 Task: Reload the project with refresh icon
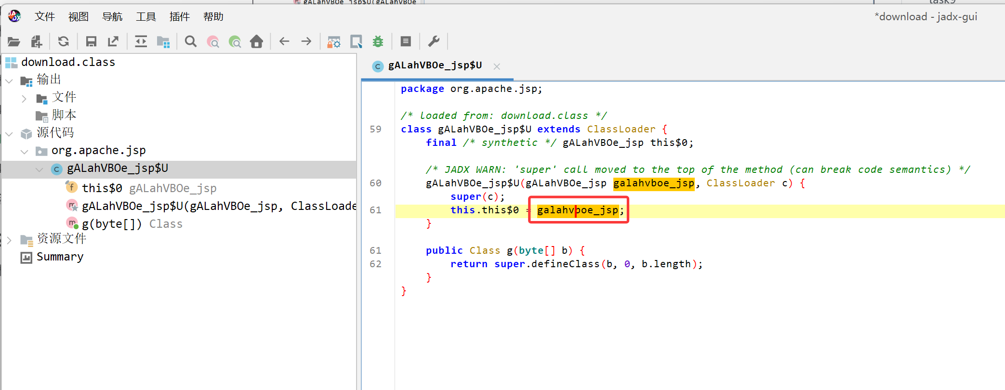tap(63, 42)
